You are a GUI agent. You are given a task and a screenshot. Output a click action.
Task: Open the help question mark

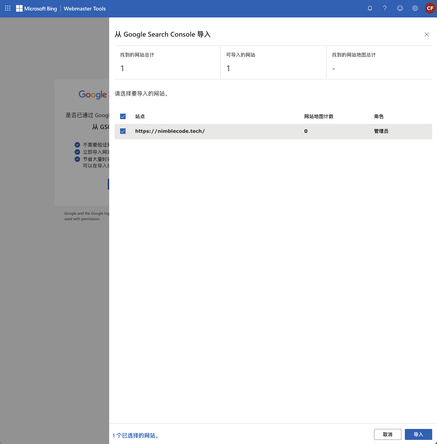pyautogui.click(x=385, y=8)
